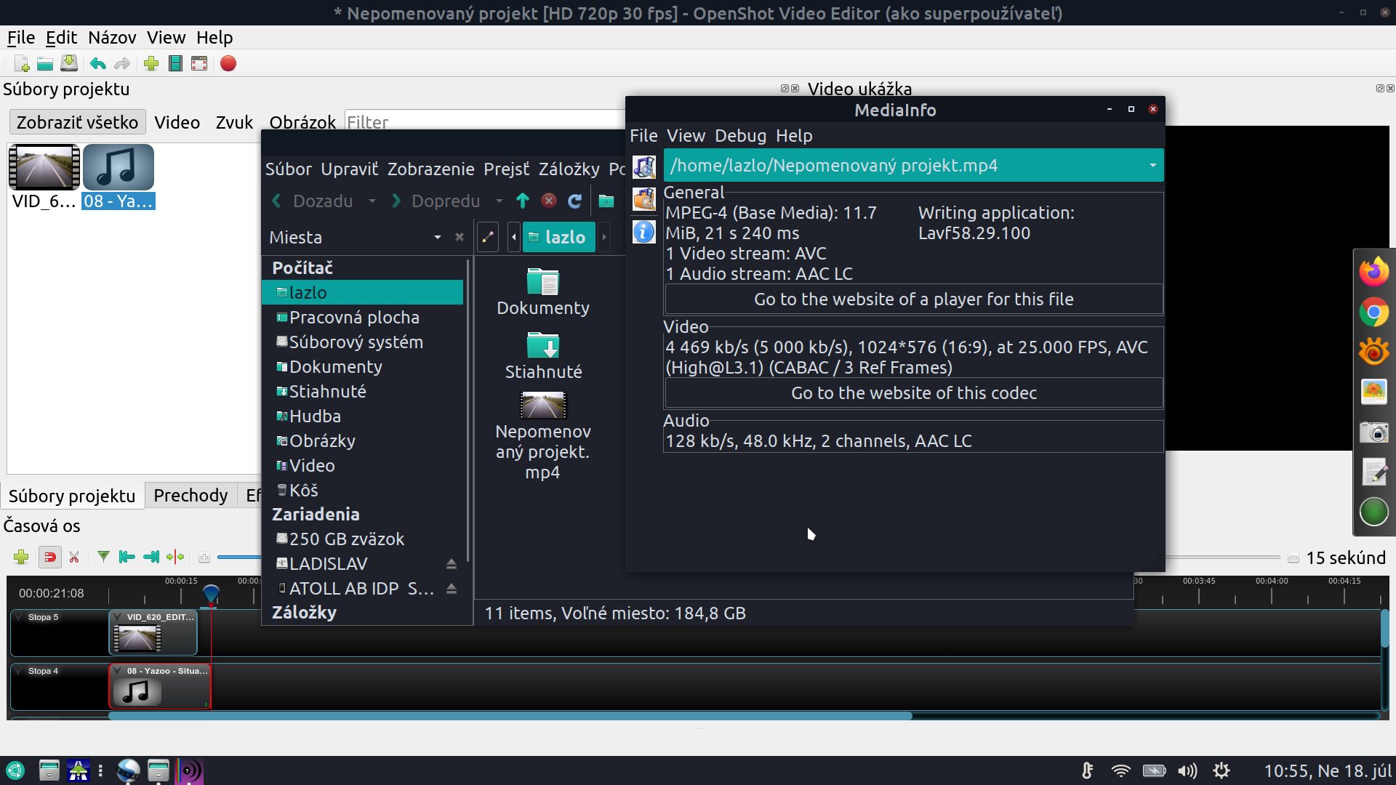Screen dimensions: 1396x785
Task: Click the fullscreen icon in main toolbar
Action: pos(199,64)
